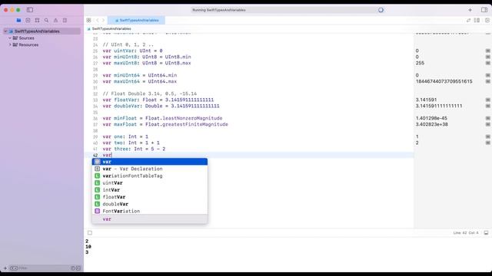This screenshot has height=276, width=492.
Task: Show Quick Look result for value 255
Action: point(487,63)
